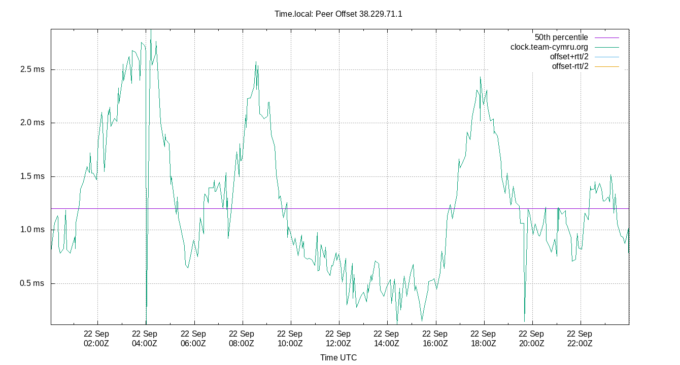The height and width of the screenshot is (365, 680).
Task: Click the 'clock.team-cymru.org' legend label
Action: [550, 47]
